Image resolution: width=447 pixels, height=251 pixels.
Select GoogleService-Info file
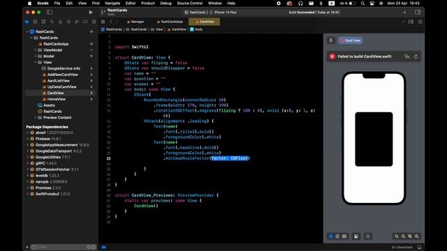(64, 68)
